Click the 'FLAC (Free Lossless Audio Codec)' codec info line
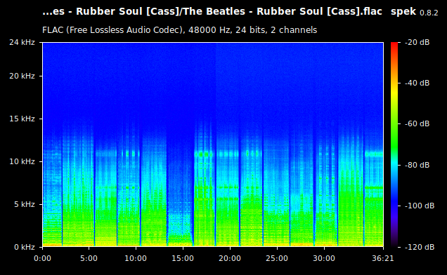Image resolution: width=447 pixels, height=275 pixels. tap(180, 30)
